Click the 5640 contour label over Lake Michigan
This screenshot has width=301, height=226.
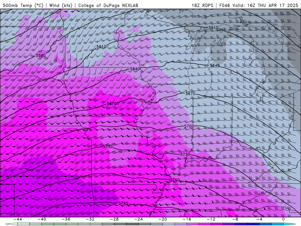click(x=214, y=66)
